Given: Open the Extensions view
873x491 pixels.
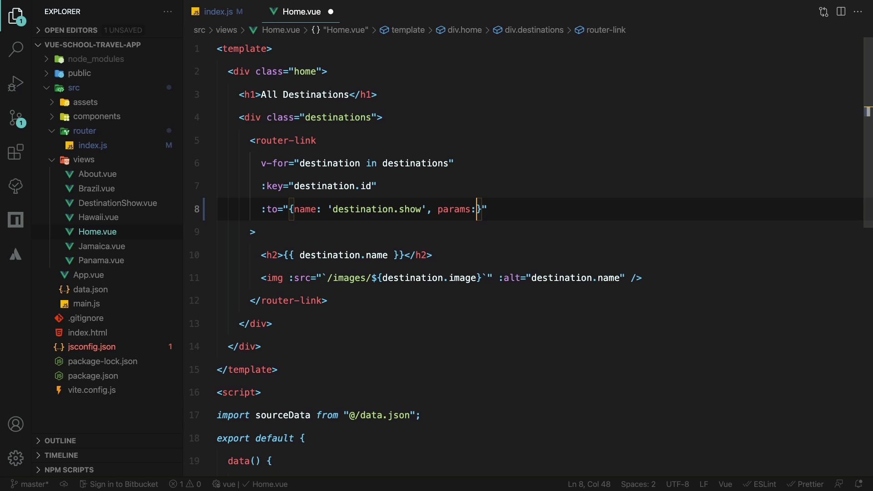Looking at the screenshot, I should 16,152.
